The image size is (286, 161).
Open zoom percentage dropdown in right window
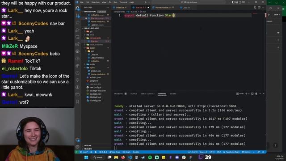coord(277,15)
